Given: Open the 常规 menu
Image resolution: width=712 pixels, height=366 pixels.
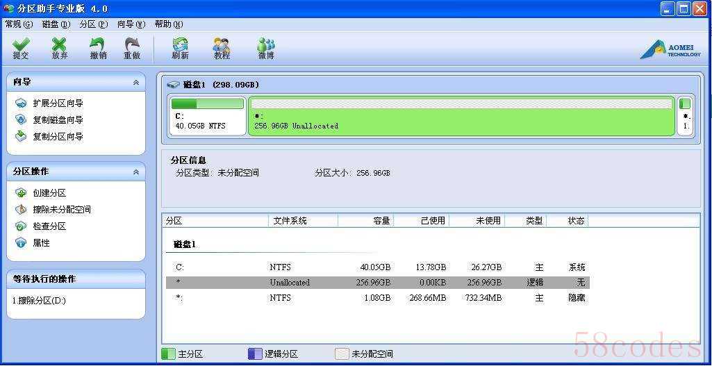Looking at the screenshot, I should click(x=18, y=24).
